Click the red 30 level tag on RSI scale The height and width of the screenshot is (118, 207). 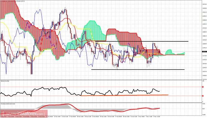point(203,96)
